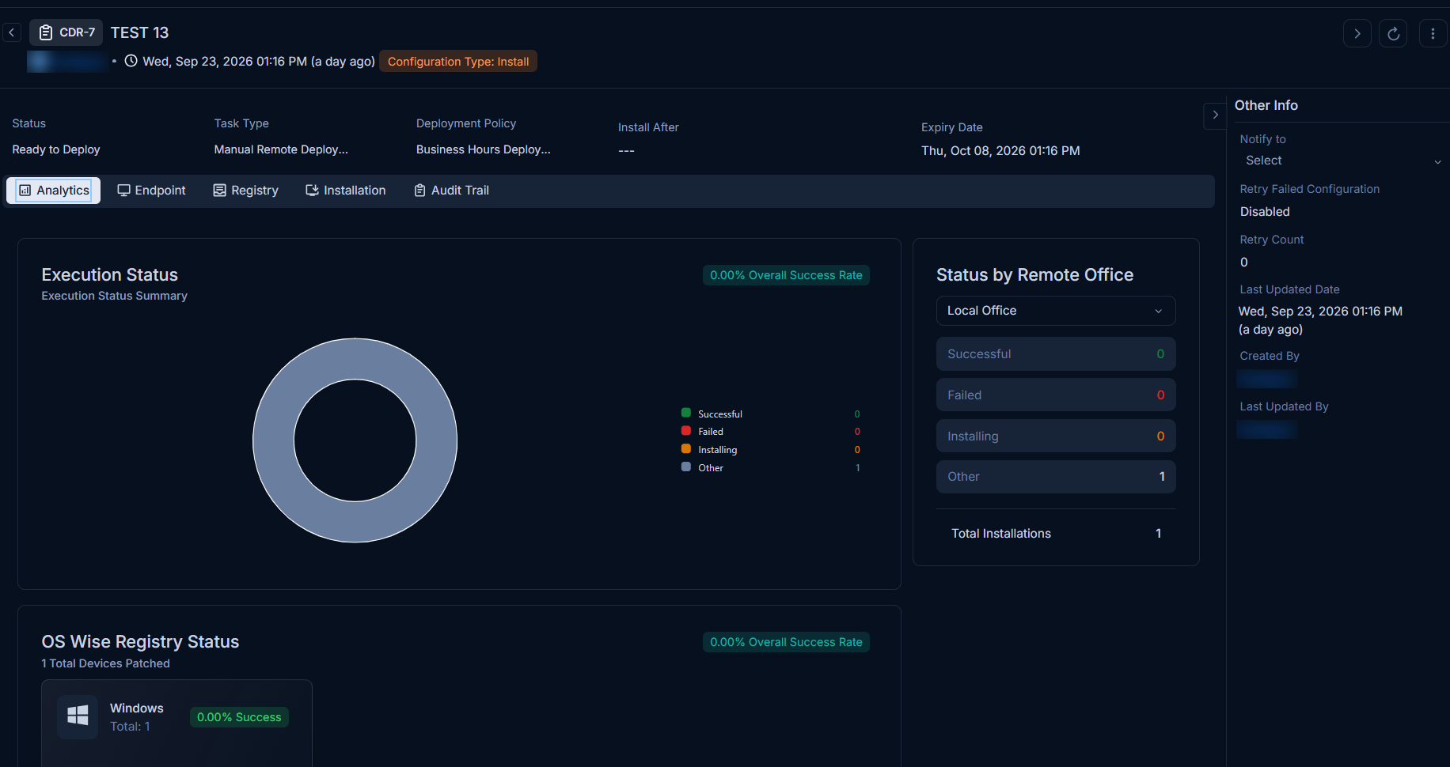Open the Notify to Select dropdown
The width and height of the screenshot is (1450, 767).
click(x=1342, y=161)
